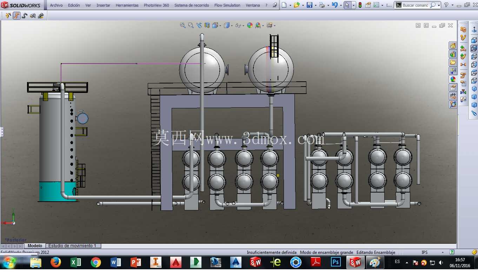Viewport: 478px width, 277px height.
Task: Expand the Apply Scene dropdown arrow
Action: [263, 26]
